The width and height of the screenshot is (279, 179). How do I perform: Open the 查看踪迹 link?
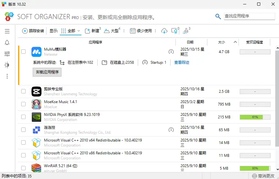coord(182,62)
